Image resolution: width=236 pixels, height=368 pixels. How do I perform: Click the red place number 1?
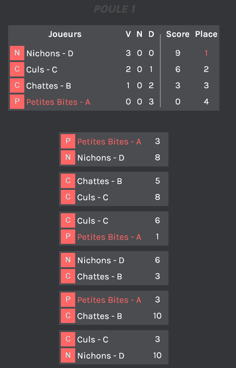point(206,53)
